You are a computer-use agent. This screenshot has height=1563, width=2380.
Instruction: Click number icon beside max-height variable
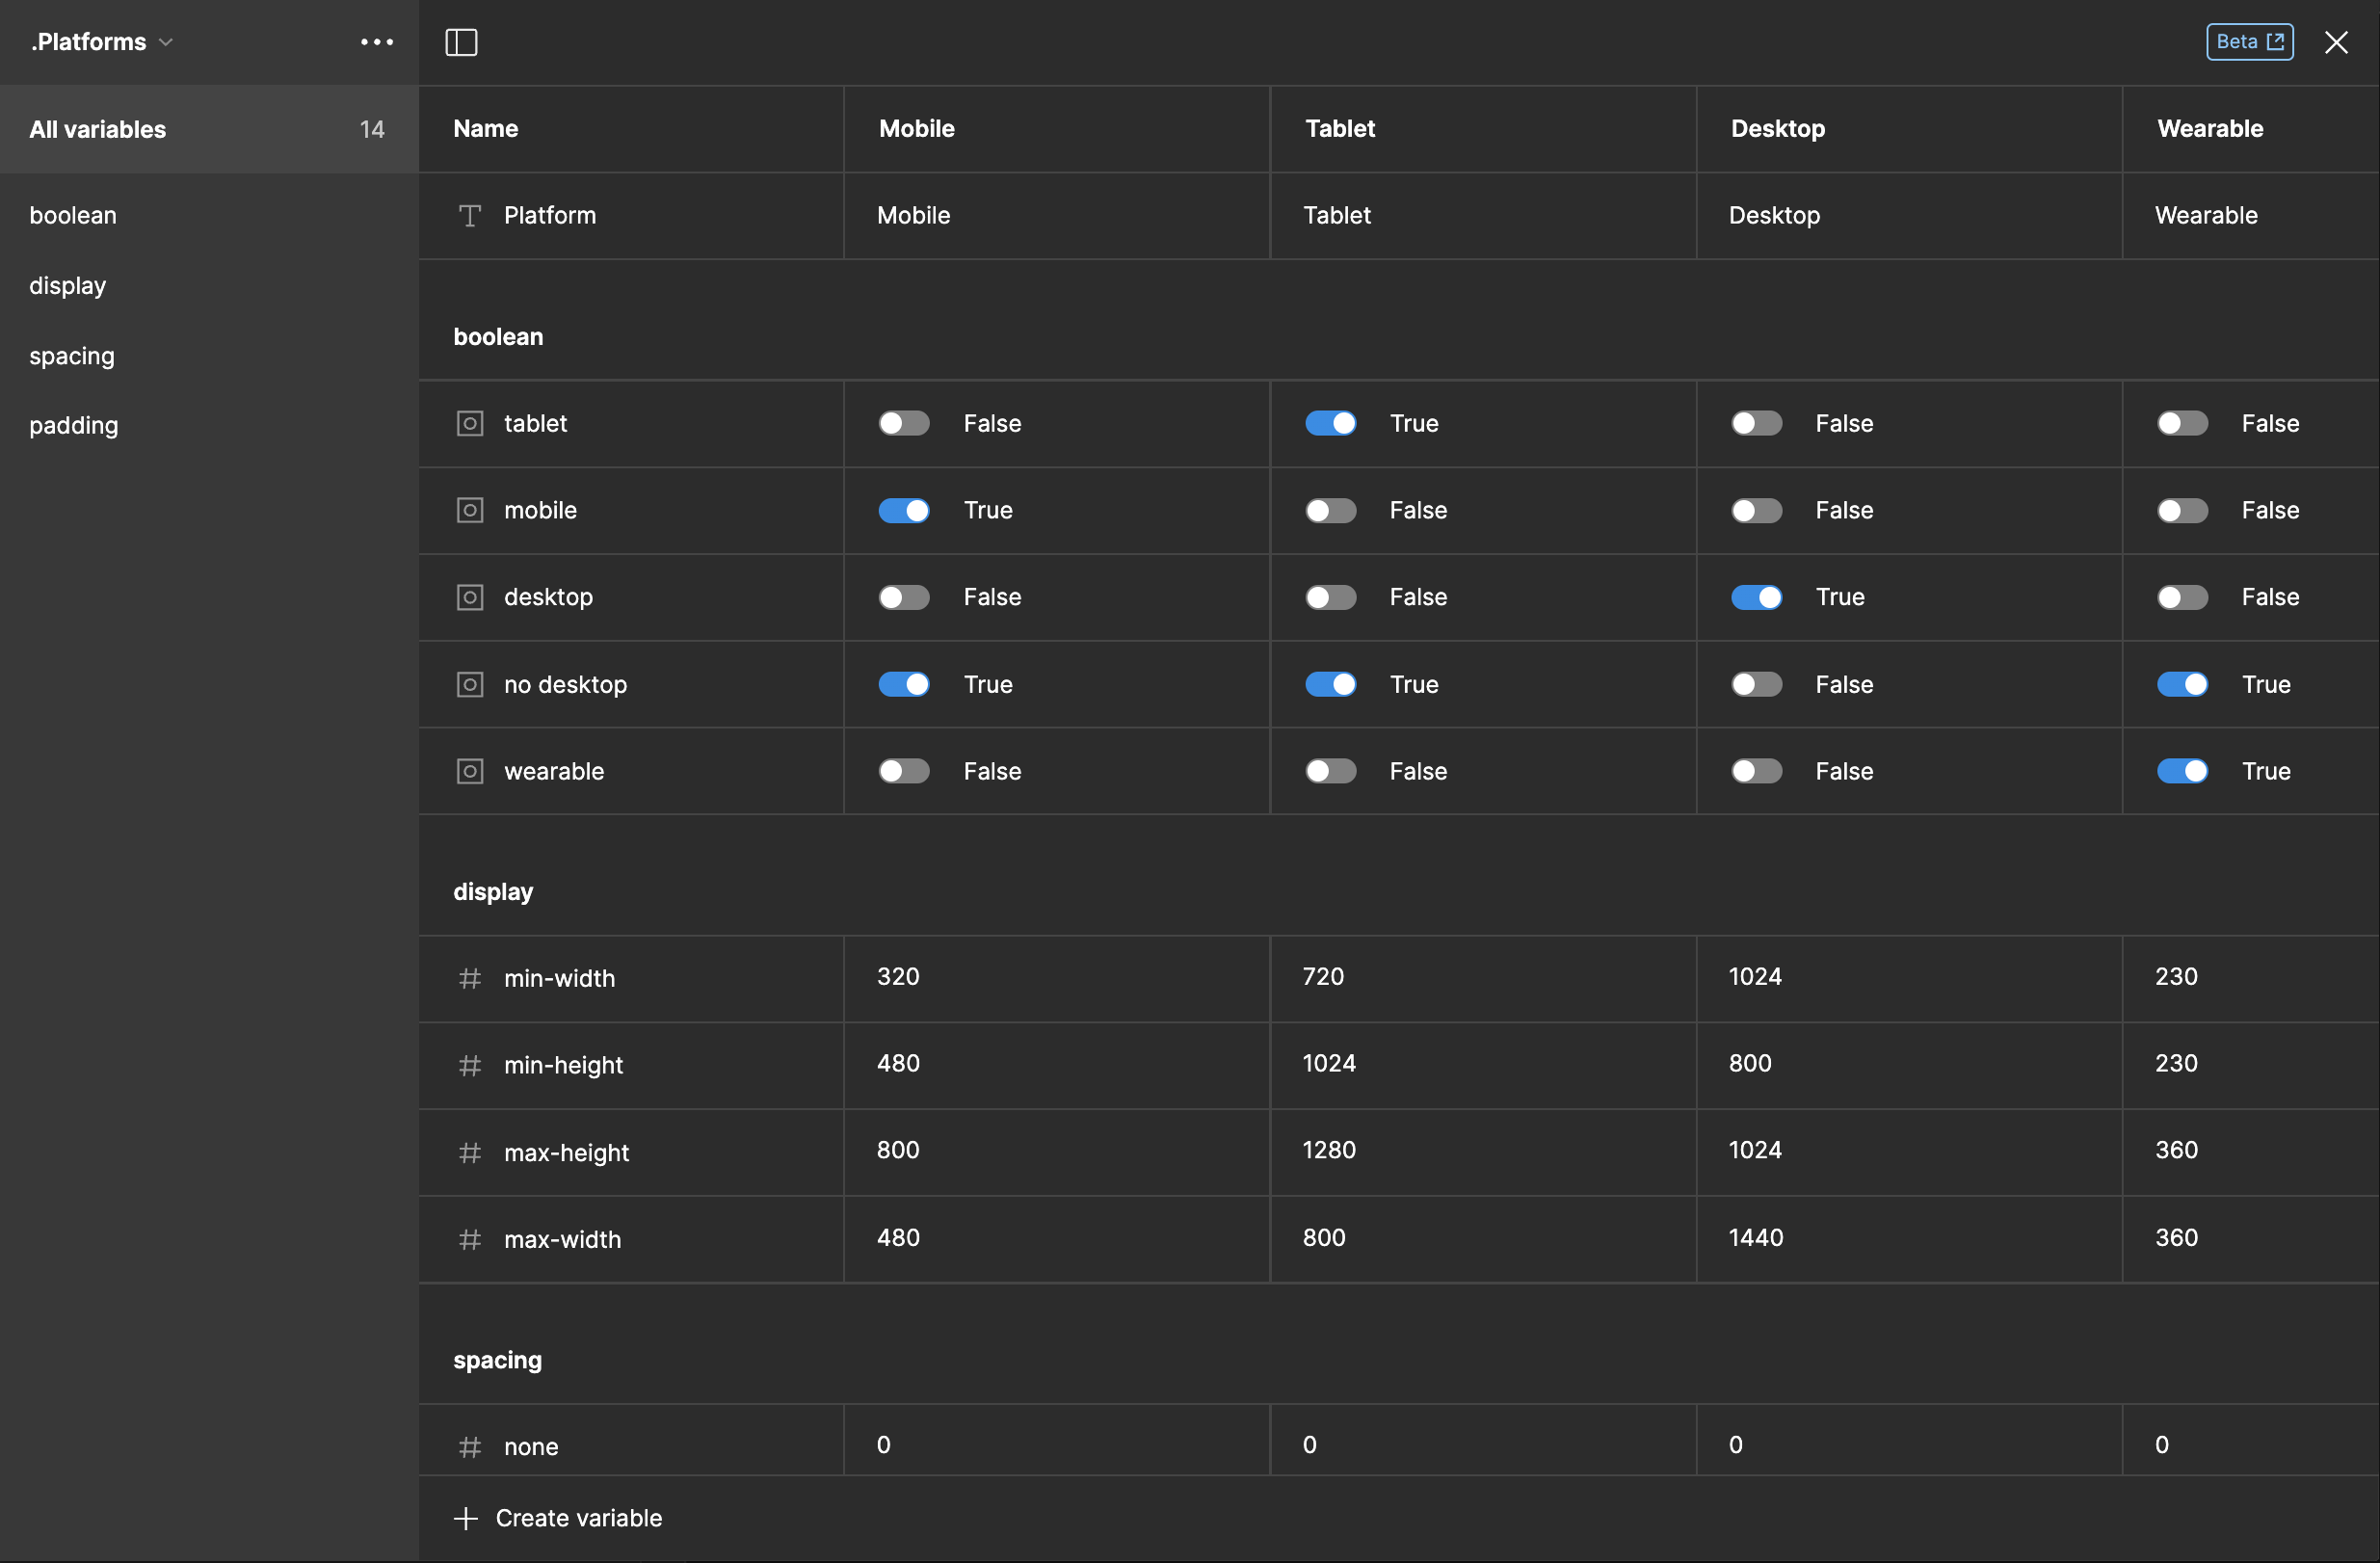(x=469, y=1152)
